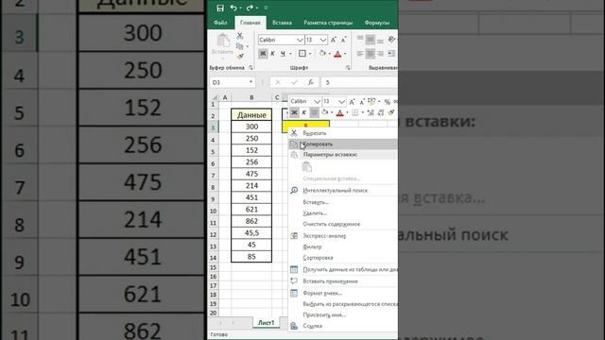Click Присвоить имя... menu entry
Screen dimensions: 605x340
click(x=343, y=314)
